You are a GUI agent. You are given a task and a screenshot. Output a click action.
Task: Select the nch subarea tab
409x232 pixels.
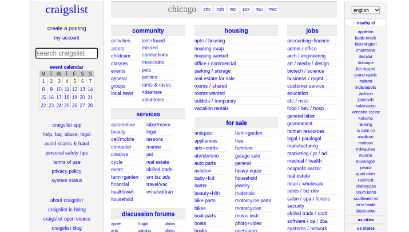(220, 9)
